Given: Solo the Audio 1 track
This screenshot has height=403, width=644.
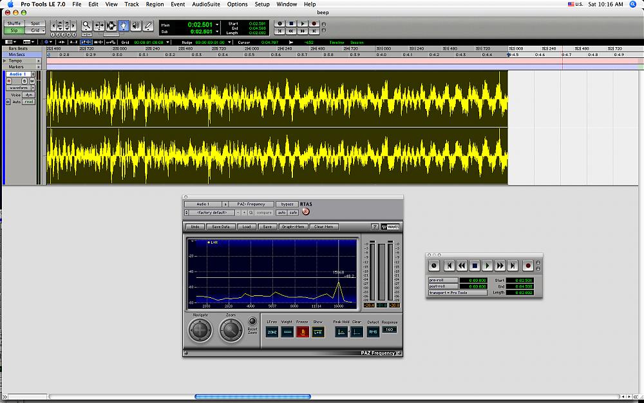Looking at the screenshot, I should pyautogui.click(x=24, y=81).
